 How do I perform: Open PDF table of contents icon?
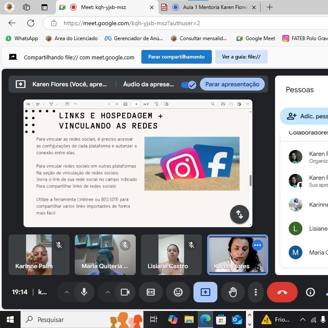28,104
